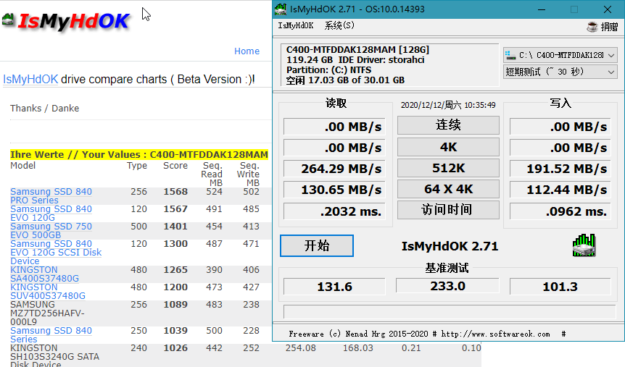Click the 访问时间 access time button
Image resolution: width=625 pixels, height=367 pixels.
point(448,210)
